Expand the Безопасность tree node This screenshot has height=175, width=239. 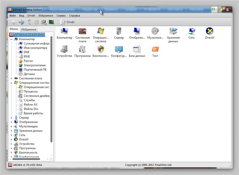tap(11, 153)
